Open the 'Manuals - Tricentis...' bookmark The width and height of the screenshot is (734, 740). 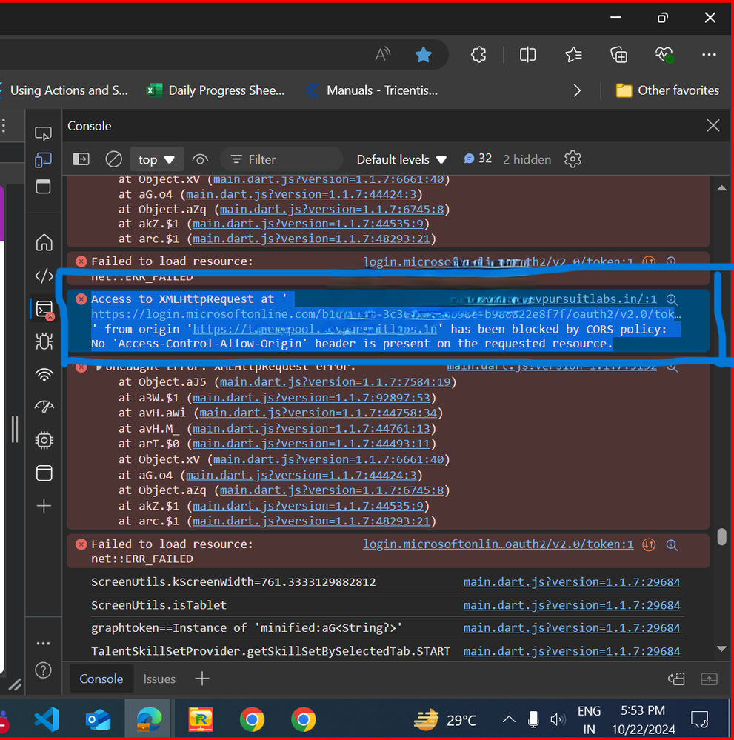[372, 90]
